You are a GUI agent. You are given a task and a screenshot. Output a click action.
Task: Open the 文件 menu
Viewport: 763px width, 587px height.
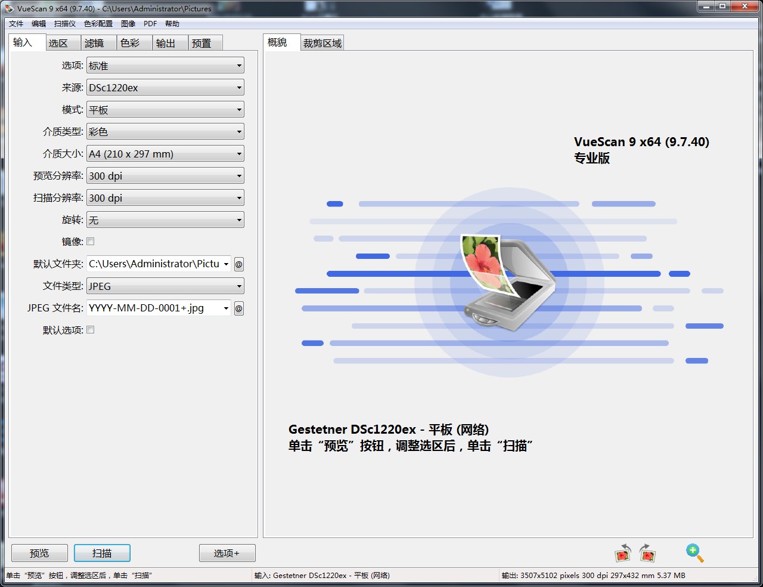(16, 24)
